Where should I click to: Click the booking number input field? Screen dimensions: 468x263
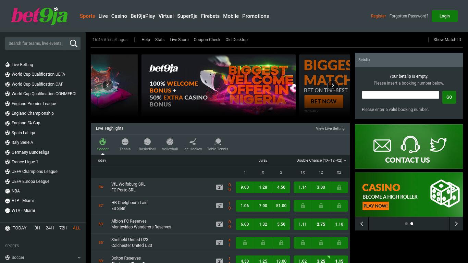(x=400, y=95)
